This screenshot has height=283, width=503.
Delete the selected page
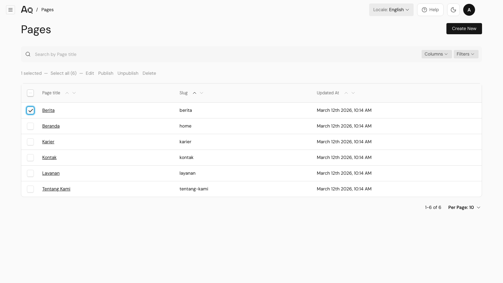tap(149, 73)
